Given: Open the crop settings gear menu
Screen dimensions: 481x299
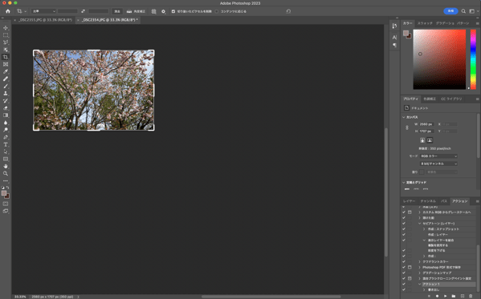Looking at the screenshot, I should (164, 11).
